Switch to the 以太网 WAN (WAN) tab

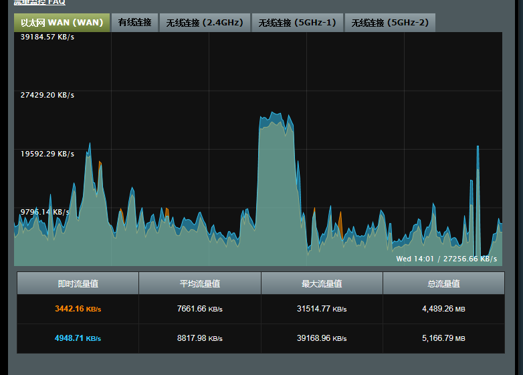(62, 23)
